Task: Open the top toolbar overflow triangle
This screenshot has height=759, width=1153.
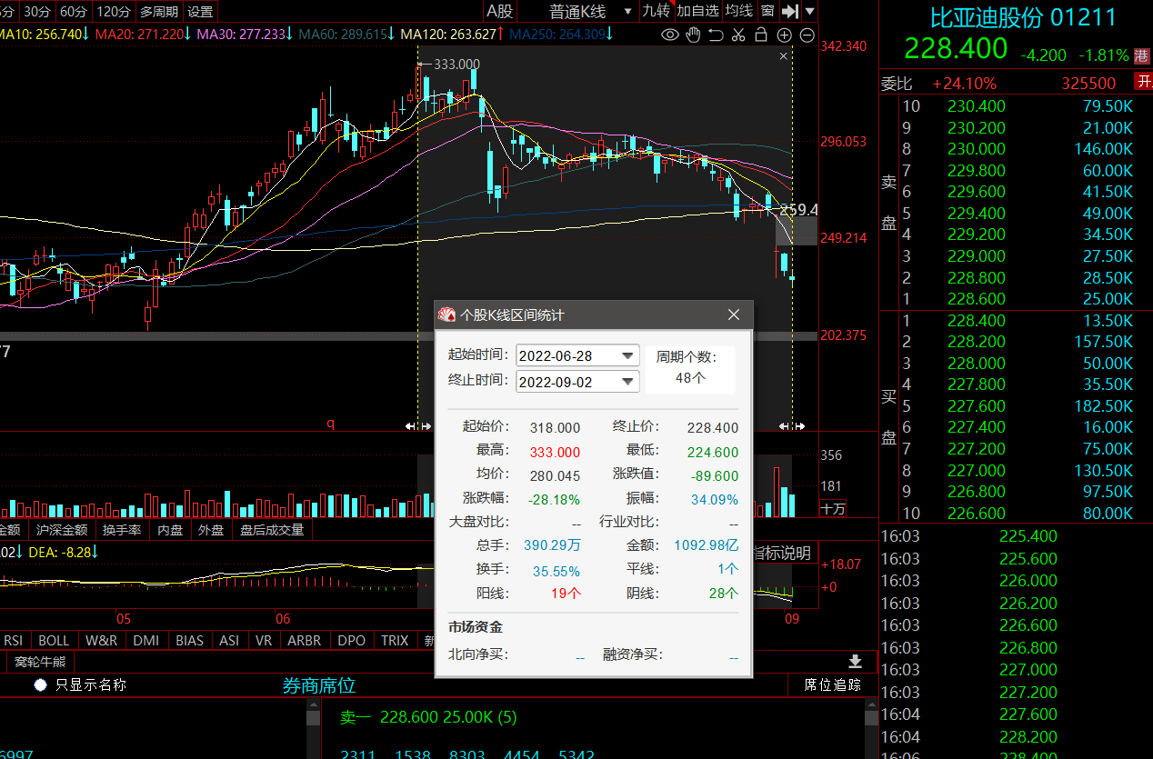Action: click(x=809, y=12)
